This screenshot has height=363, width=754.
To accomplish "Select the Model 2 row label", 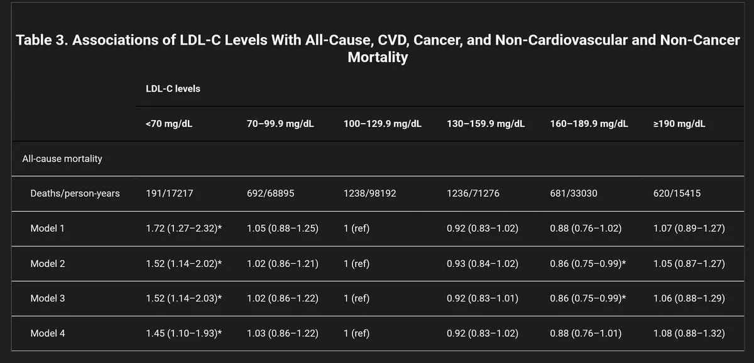I will point(48,264).
